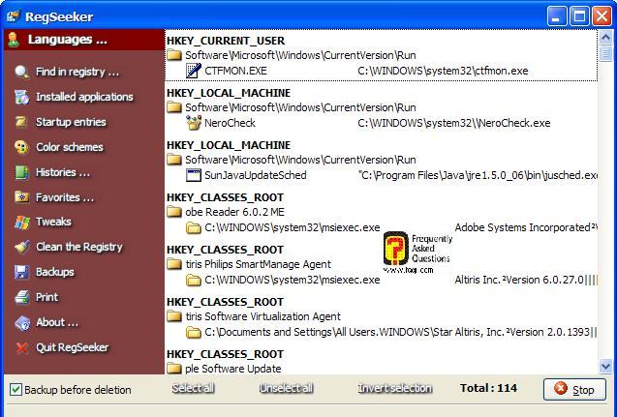
Task: Click the folder icon beside tiris Software Virtualization Agent
Action: click(x=174, y=316)
